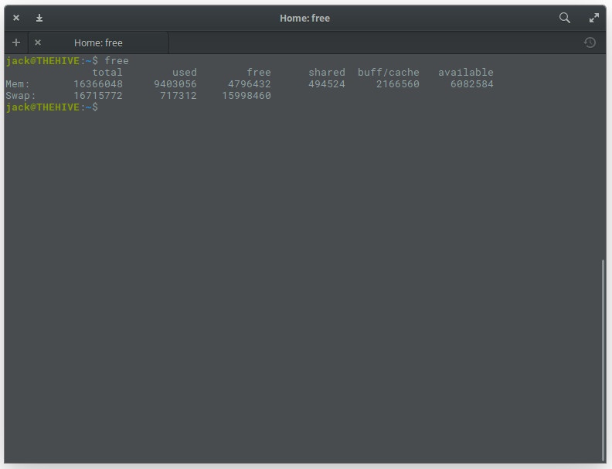Click the 'available' column header
This screenshot has width=612, height=469.
pos(465,73)
